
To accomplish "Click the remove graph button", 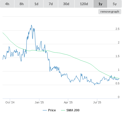I will click(110, 12).
